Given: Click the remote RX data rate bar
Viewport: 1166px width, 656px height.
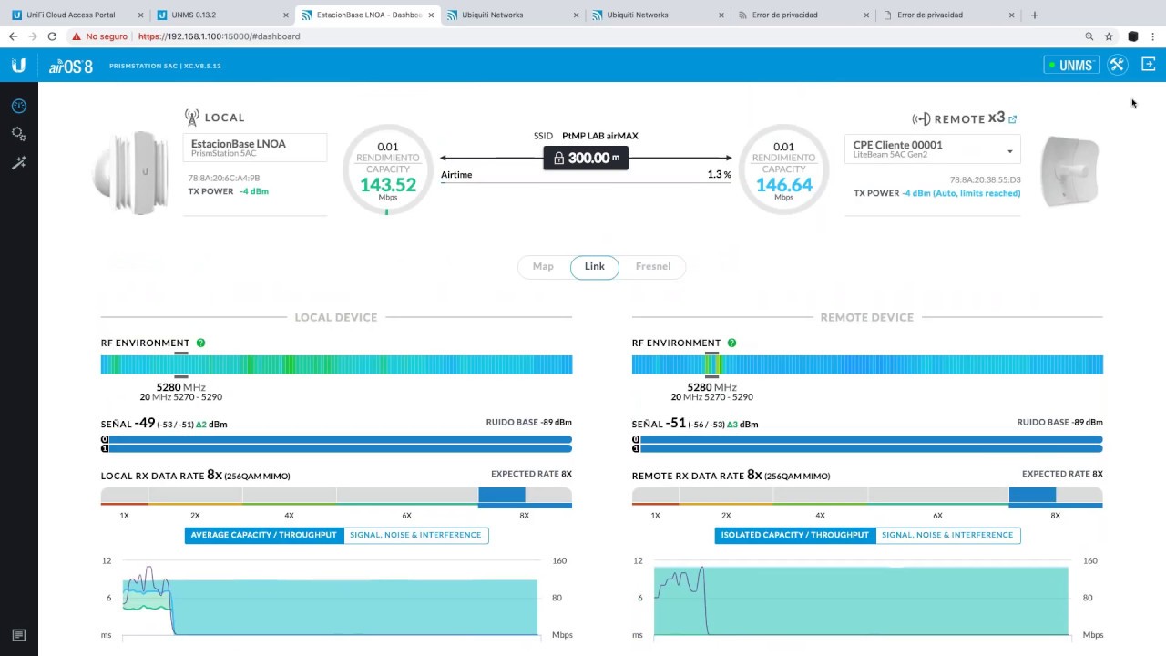Looking at the screenshot, I should (867, 497).
